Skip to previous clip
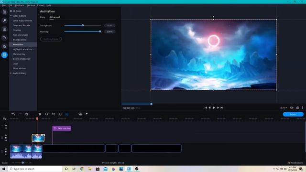This screenshot has height=172, width=306. (206, 107)
